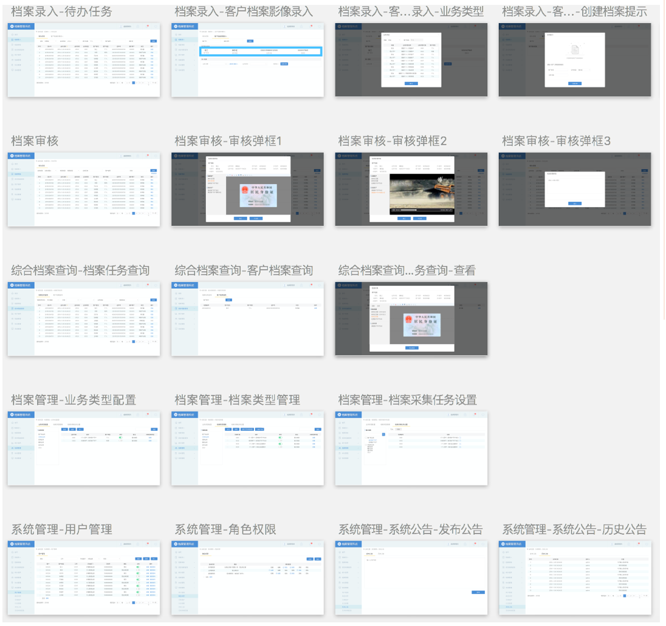Open the 系统管理-用户管理 thumbnail
666x626 pixels.
[x=84, y=578]
